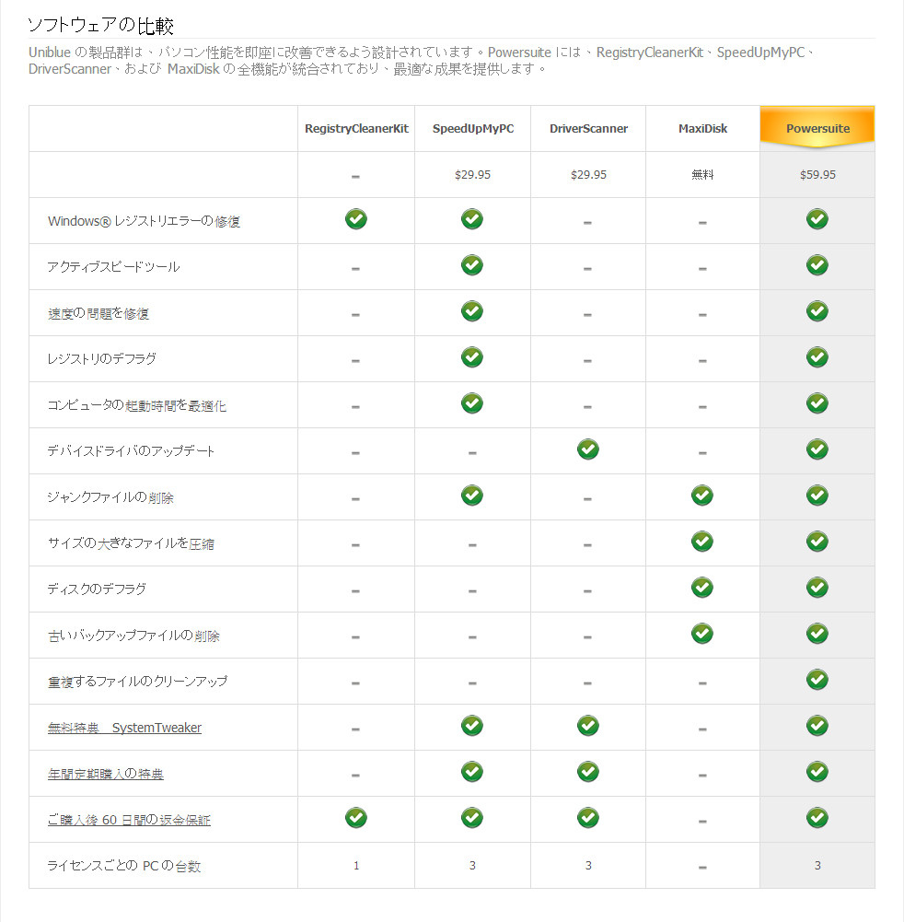Click the ディスクのデフラグ row label

point(97,589)
